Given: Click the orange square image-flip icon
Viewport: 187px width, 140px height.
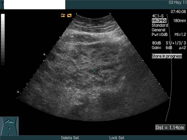Looking at the screenshot, I should tap(69, 15).
